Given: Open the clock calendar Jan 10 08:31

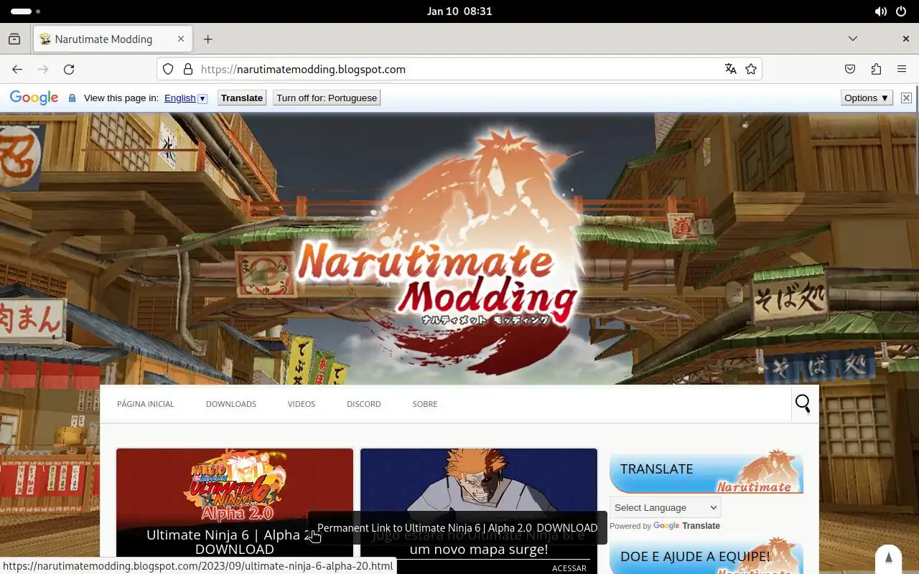Looking at the screenshot, I should click(459, 11).
